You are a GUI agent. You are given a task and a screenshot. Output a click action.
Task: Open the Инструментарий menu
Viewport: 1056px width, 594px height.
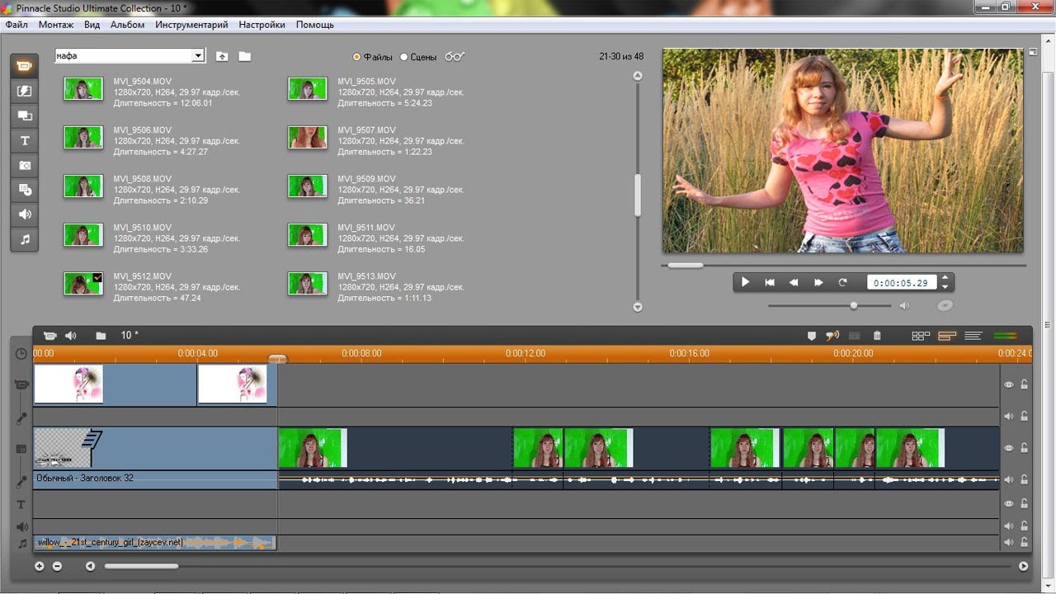(191, 25)
